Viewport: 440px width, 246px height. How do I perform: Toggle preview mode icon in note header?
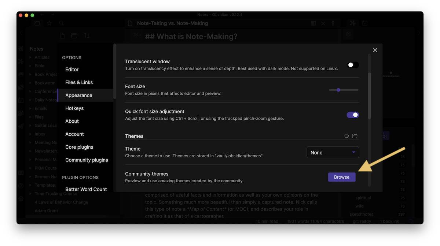tap(313, 23)
